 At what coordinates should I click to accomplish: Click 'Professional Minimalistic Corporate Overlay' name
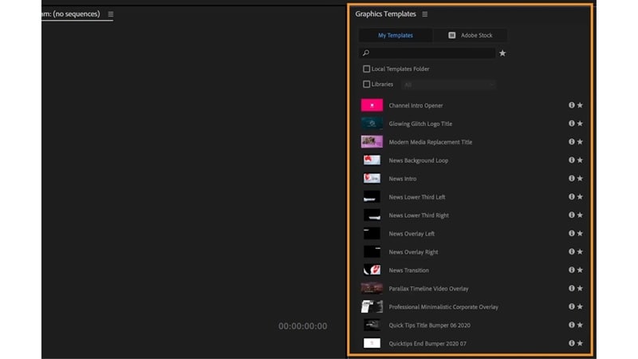pyautogui.click(x=443, y=307)
